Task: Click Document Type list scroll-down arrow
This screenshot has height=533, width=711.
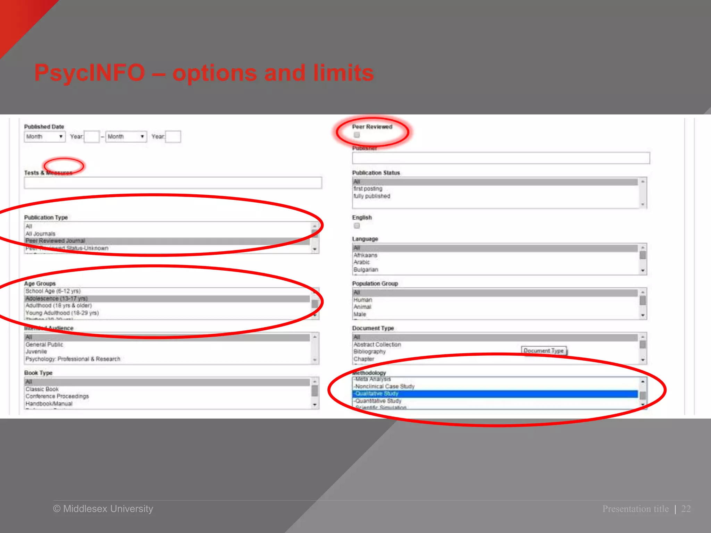Action: 643,360
